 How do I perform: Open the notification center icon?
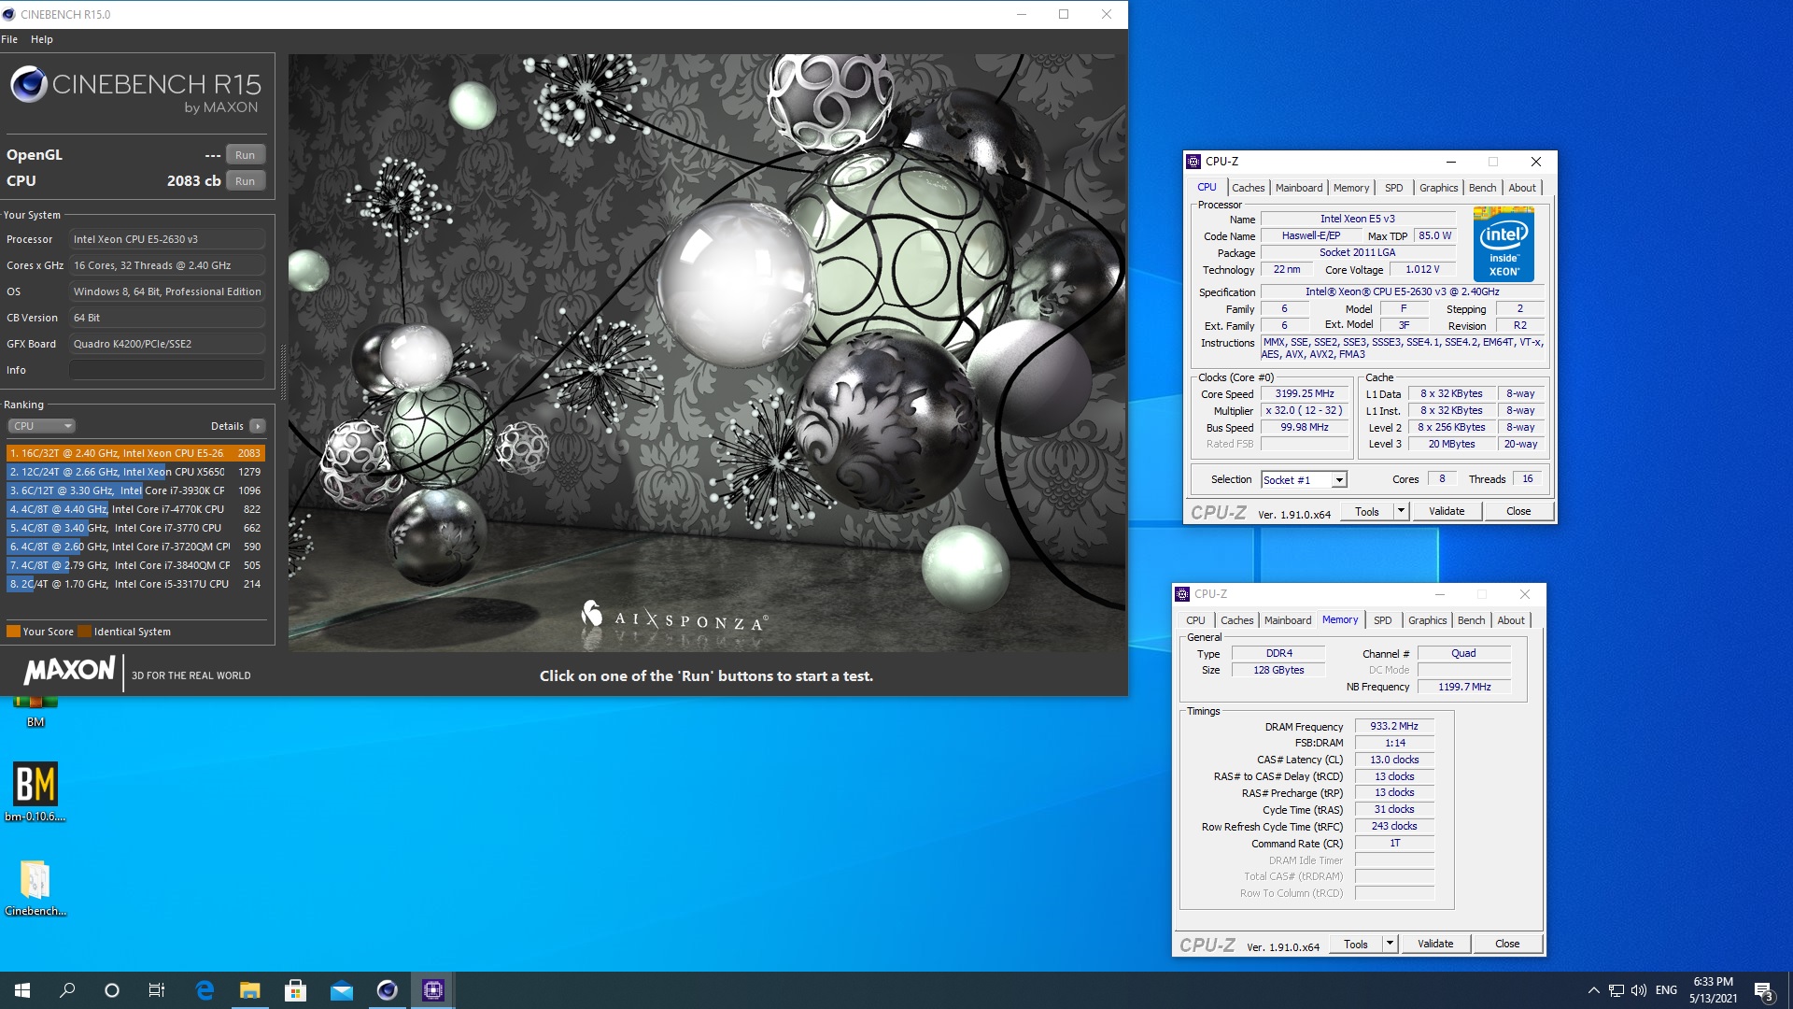click(1763, 990)
